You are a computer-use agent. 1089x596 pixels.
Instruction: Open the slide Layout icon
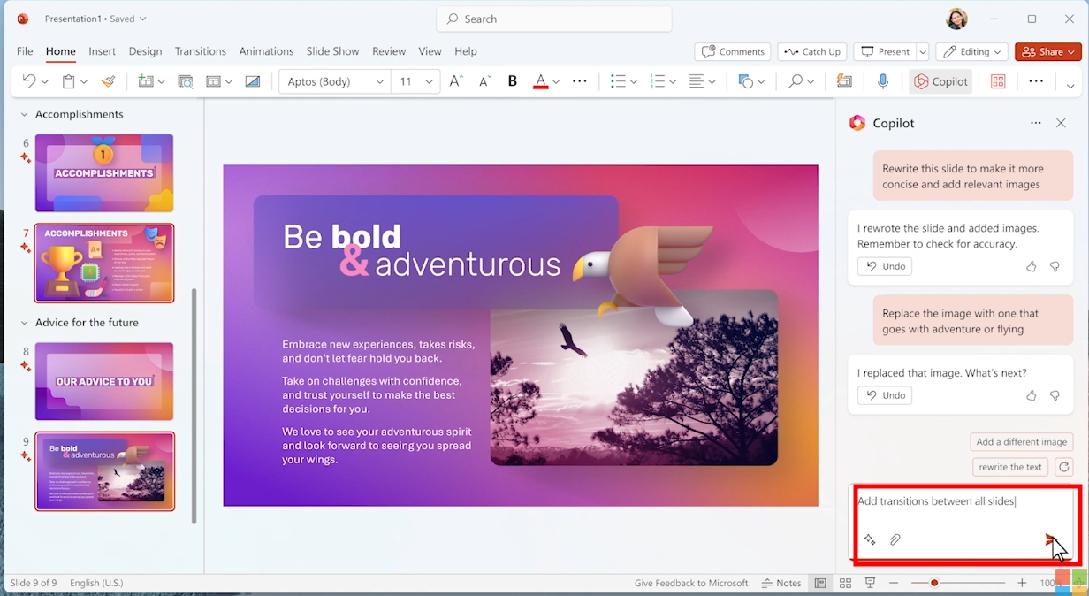[213, 81]
